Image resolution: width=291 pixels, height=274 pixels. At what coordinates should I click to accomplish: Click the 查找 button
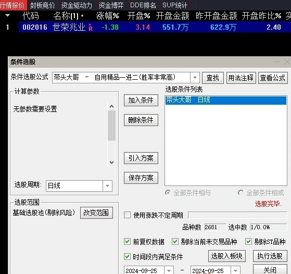(x=213, y=78)
